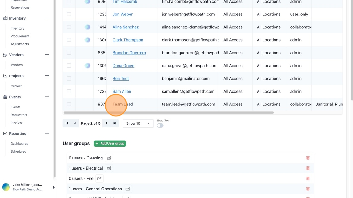Click the Add User group button

(110, 143)
